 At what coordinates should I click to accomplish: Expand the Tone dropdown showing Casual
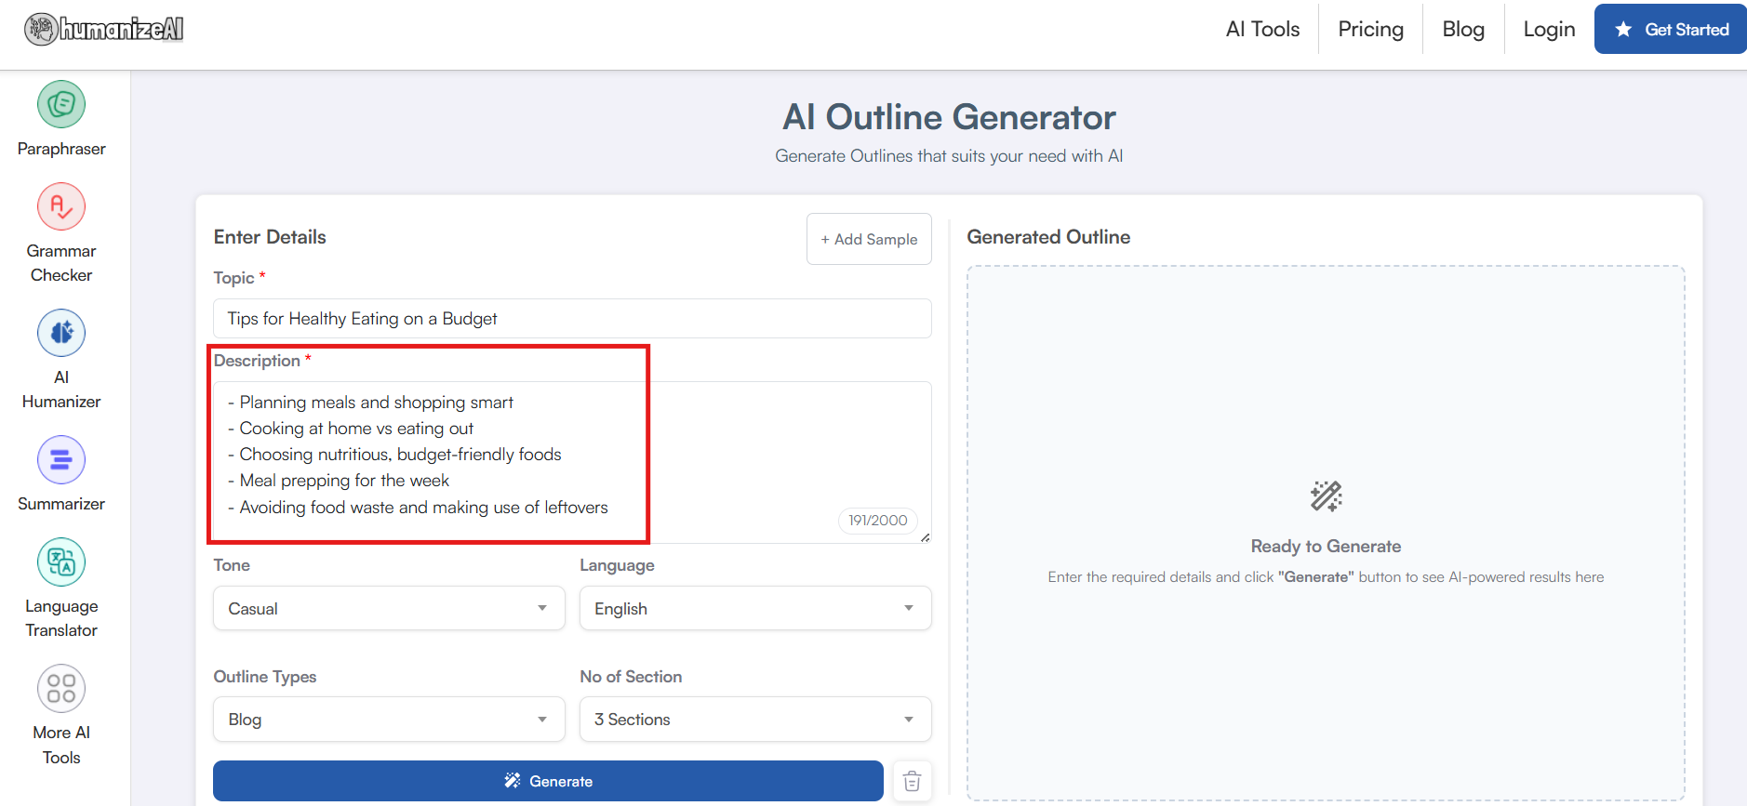(389, 608)
